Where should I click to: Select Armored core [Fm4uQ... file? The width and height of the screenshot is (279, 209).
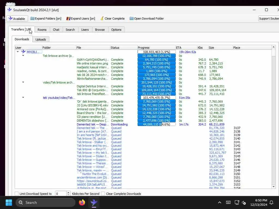coord(93,109)
